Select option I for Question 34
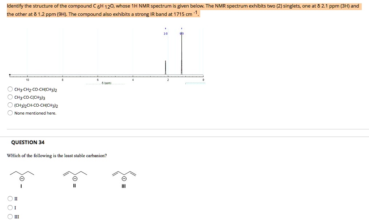This screenshot has height=222, width=369. 10,208
